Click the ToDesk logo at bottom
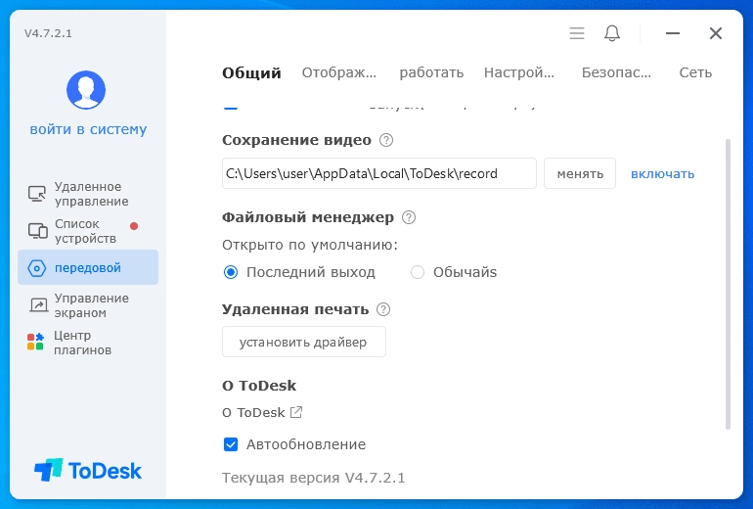 tap(88, 470)
